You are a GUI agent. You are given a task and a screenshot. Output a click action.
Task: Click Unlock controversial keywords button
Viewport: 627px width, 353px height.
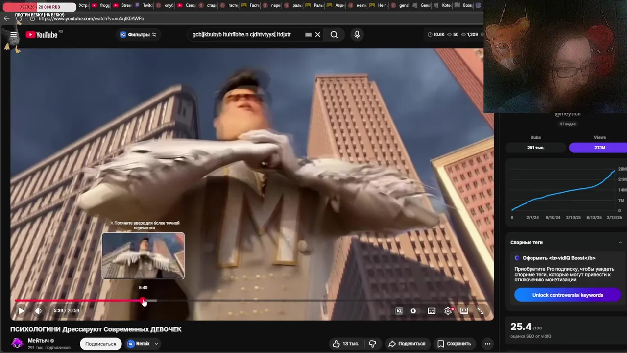(x=568, y=295)
